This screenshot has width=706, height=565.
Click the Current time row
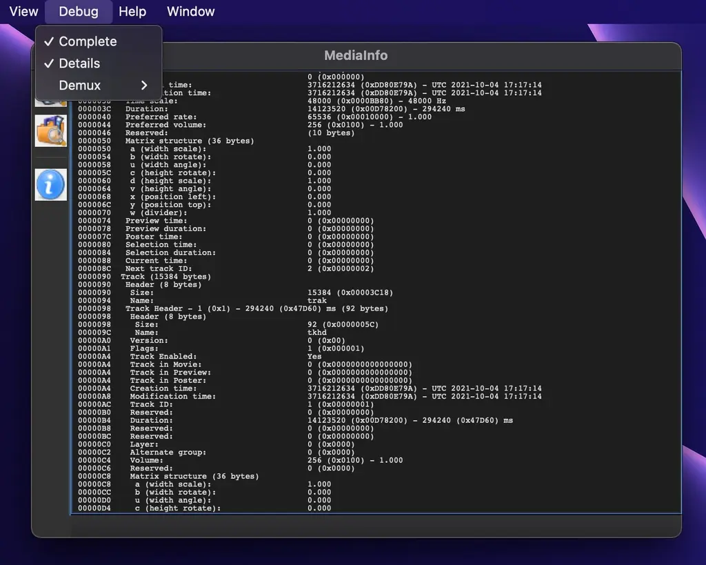coord(226,261)
